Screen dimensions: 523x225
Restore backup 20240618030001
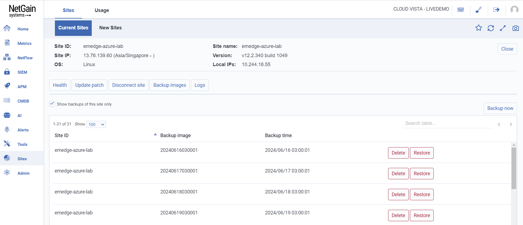click(422, 195)
